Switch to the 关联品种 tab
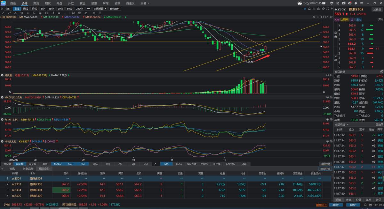Image resolution: width=384 pixels, height=209 pixels. click(28, 168)
